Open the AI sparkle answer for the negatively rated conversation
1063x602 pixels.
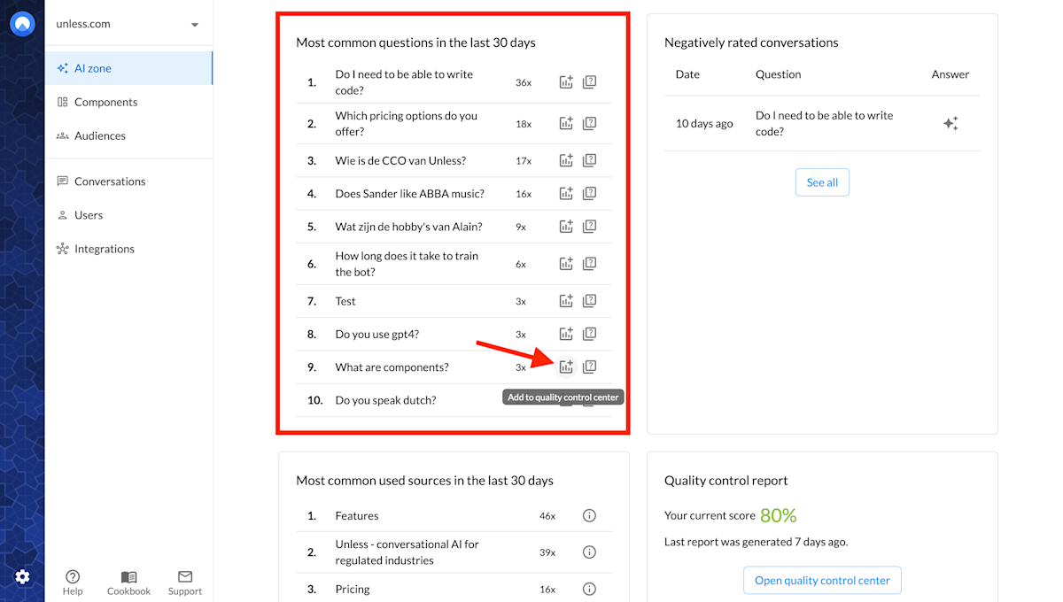coord(950,123)
